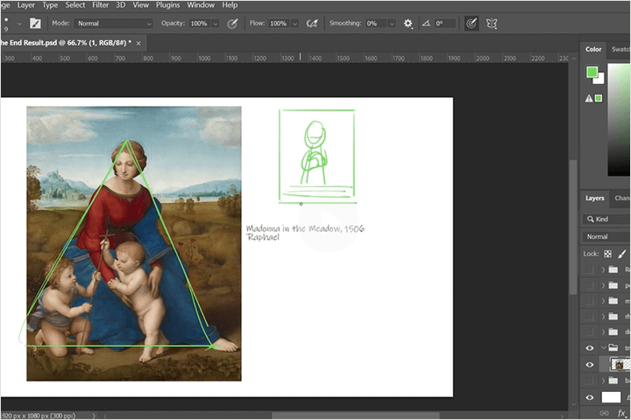The height and width of the screenshot is (420, 631).
Task: Open the 3D menu
Action: [x=121, y=5]
